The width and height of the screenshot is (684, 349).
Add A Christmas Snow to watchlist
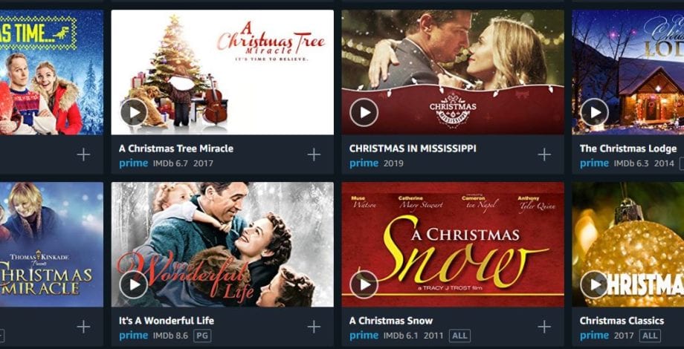(x=544, y=327)
